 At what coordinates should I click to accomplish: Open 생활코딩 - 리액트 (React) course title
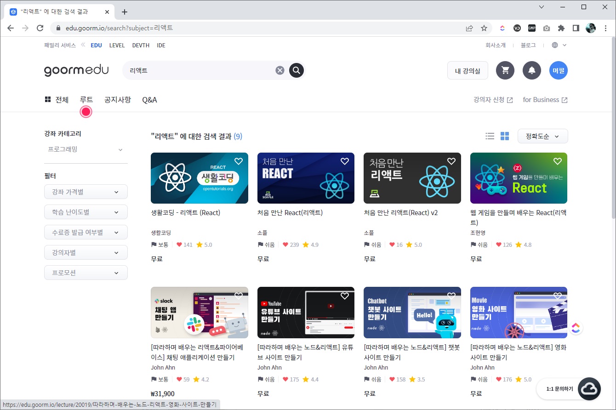pyautogui.click(x=186, y=213)
